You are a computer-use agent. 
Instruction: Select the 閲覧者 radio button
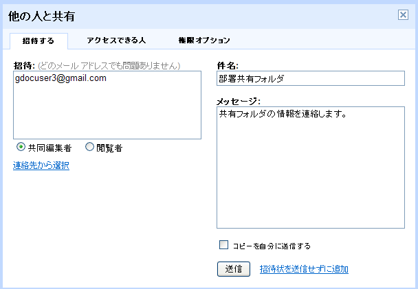89,147
